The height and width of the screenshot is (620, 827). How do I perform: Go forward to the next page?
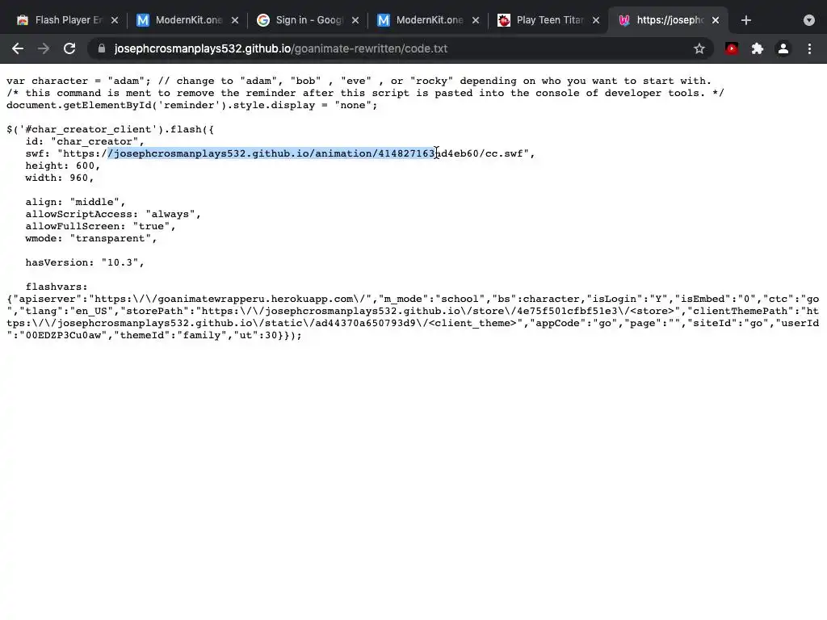44,48
